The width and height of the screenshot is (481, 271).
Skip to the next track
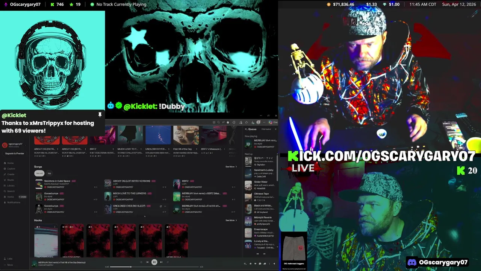click(x=161, y=262)
